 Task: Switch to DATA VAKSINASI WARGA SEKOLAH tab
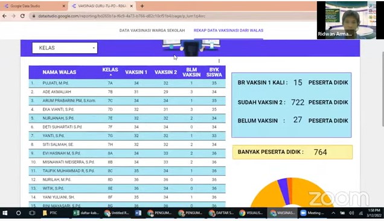click(152, 30)
